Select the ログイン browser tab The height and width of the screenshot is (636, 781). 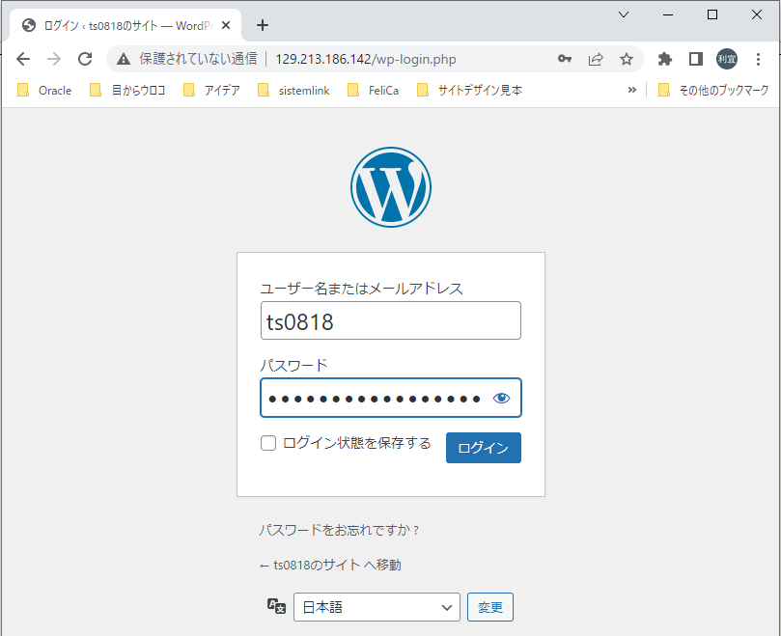pos(126,25)
